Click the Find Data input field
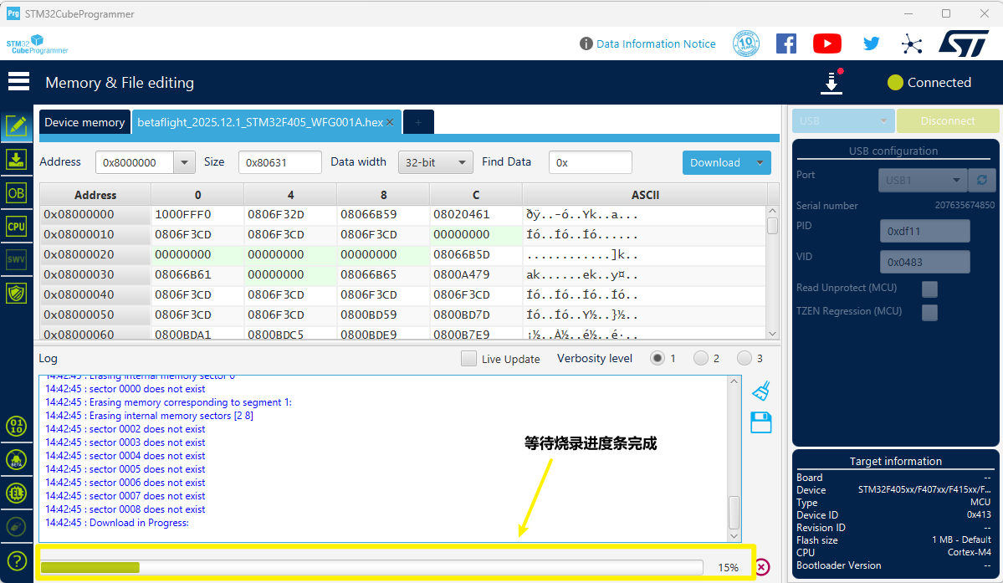1003x583 pixels. [591, 162]
